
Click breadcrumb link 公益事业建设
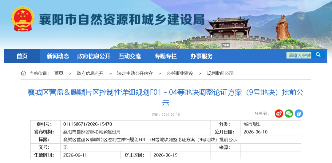point(180,73)
